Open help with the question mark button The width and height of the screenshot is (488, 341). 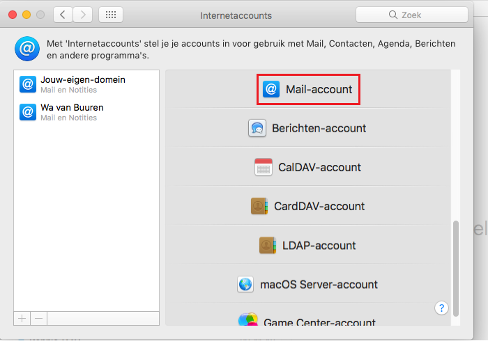pos(441,308)
